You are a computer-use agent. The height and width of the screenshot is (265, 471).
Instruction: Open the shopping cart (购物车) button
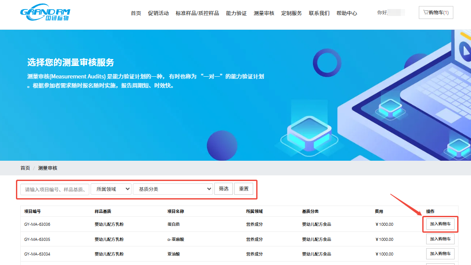[436, 13]
